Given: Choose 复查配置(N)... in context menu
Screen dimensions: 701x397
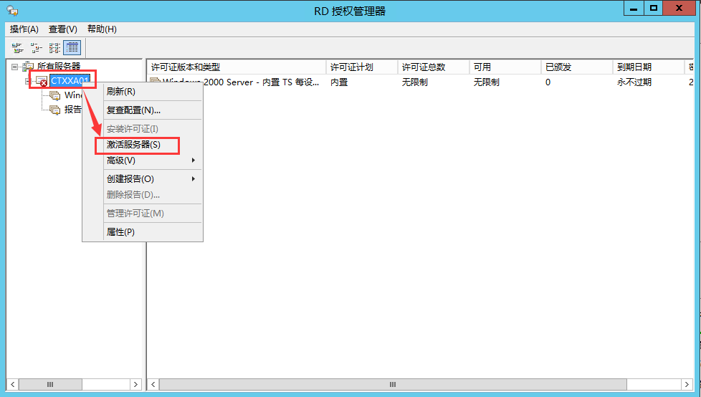Looking at the screenshot, I should (x=142, y=110).
